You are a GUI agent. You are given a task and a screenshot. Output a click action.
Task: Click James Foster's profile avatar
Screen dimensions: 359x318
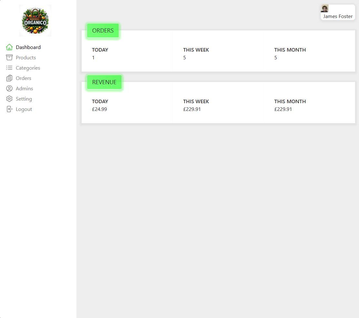[x=324, y=8]
